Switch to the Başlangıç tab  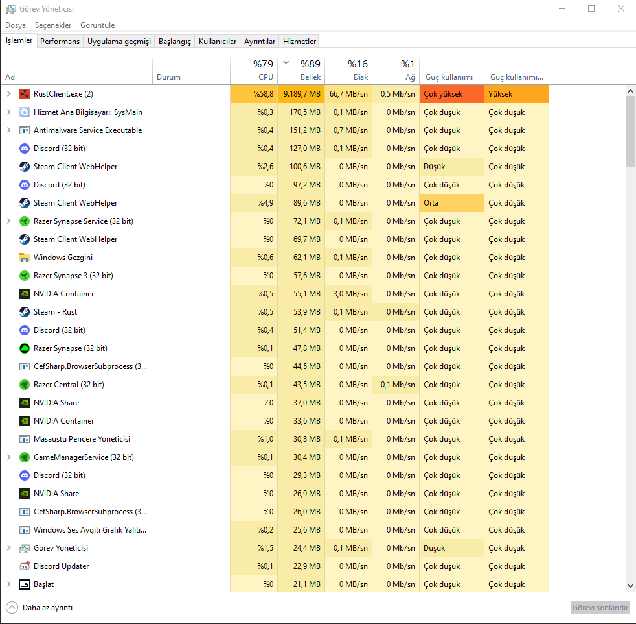[x=175, y=42]
